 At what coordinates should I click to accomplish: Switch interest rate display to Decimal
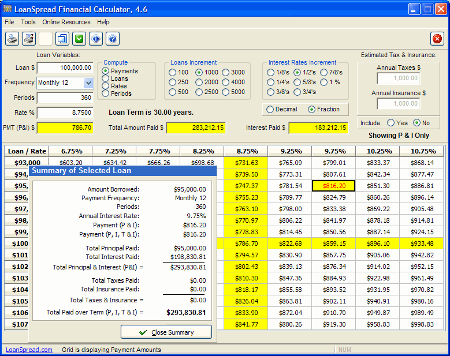coord(270,109)
